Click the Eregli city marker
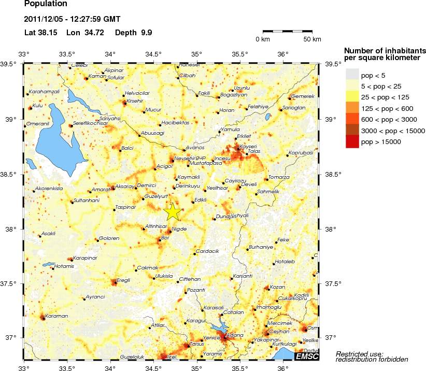 pos(115,283)
